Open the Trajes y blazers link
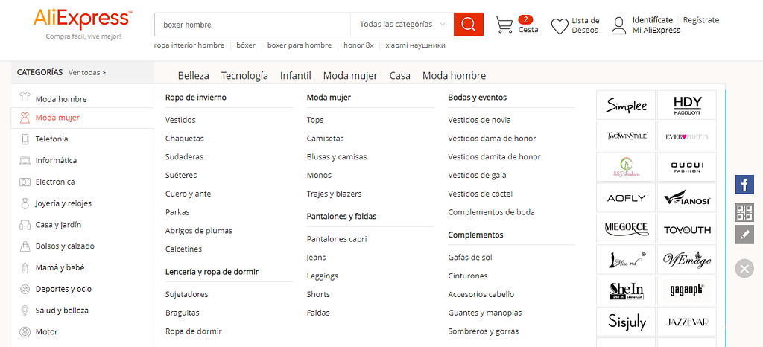This screenshot has height=347, width=763. (335, 194)
